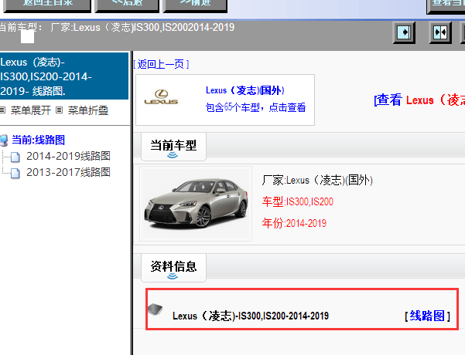Image resolution: width=465 pixels, height=355 pixels.
Task: Select the 当前:线路图 tree root
Action: tap(38, 140)
